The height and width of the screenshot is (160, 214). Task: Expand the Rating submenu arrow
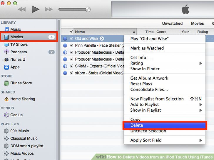[x=200, y=63]
